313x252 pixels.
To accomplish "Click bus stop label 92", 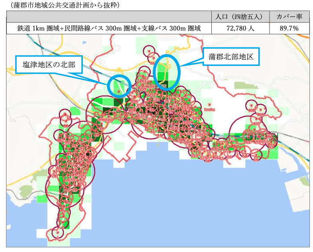I will point(82,149).
